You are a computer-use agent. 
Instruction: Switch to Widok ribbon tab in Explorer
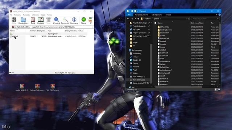pyautogui.click(x=168, y=15)
